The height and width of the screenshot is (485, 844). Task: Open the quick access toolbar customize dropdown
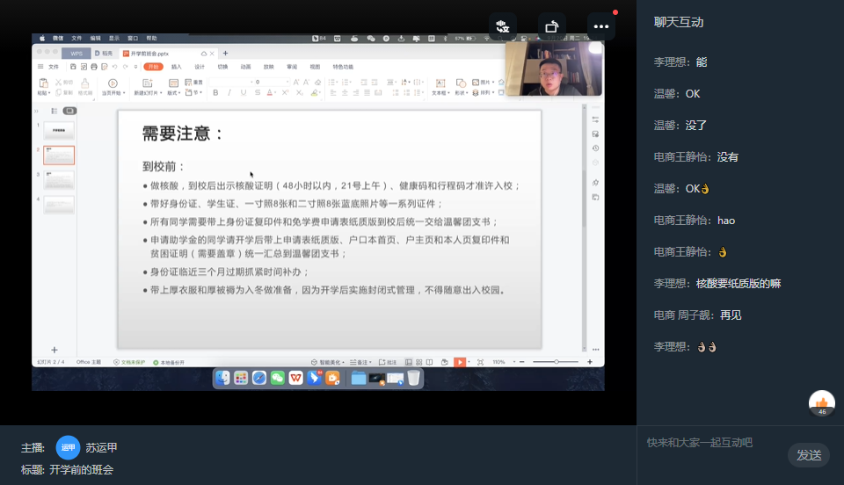click(135, 67)
